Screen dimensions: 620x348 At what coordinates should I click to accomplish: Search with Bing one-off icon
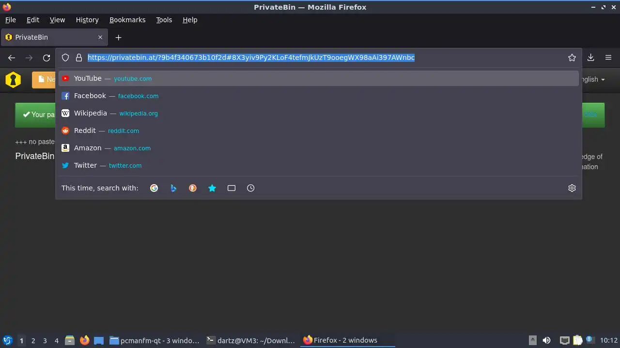click(173, 188)
